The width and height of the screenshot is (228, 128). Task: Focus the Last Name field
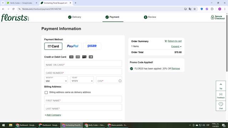[83, 107]
